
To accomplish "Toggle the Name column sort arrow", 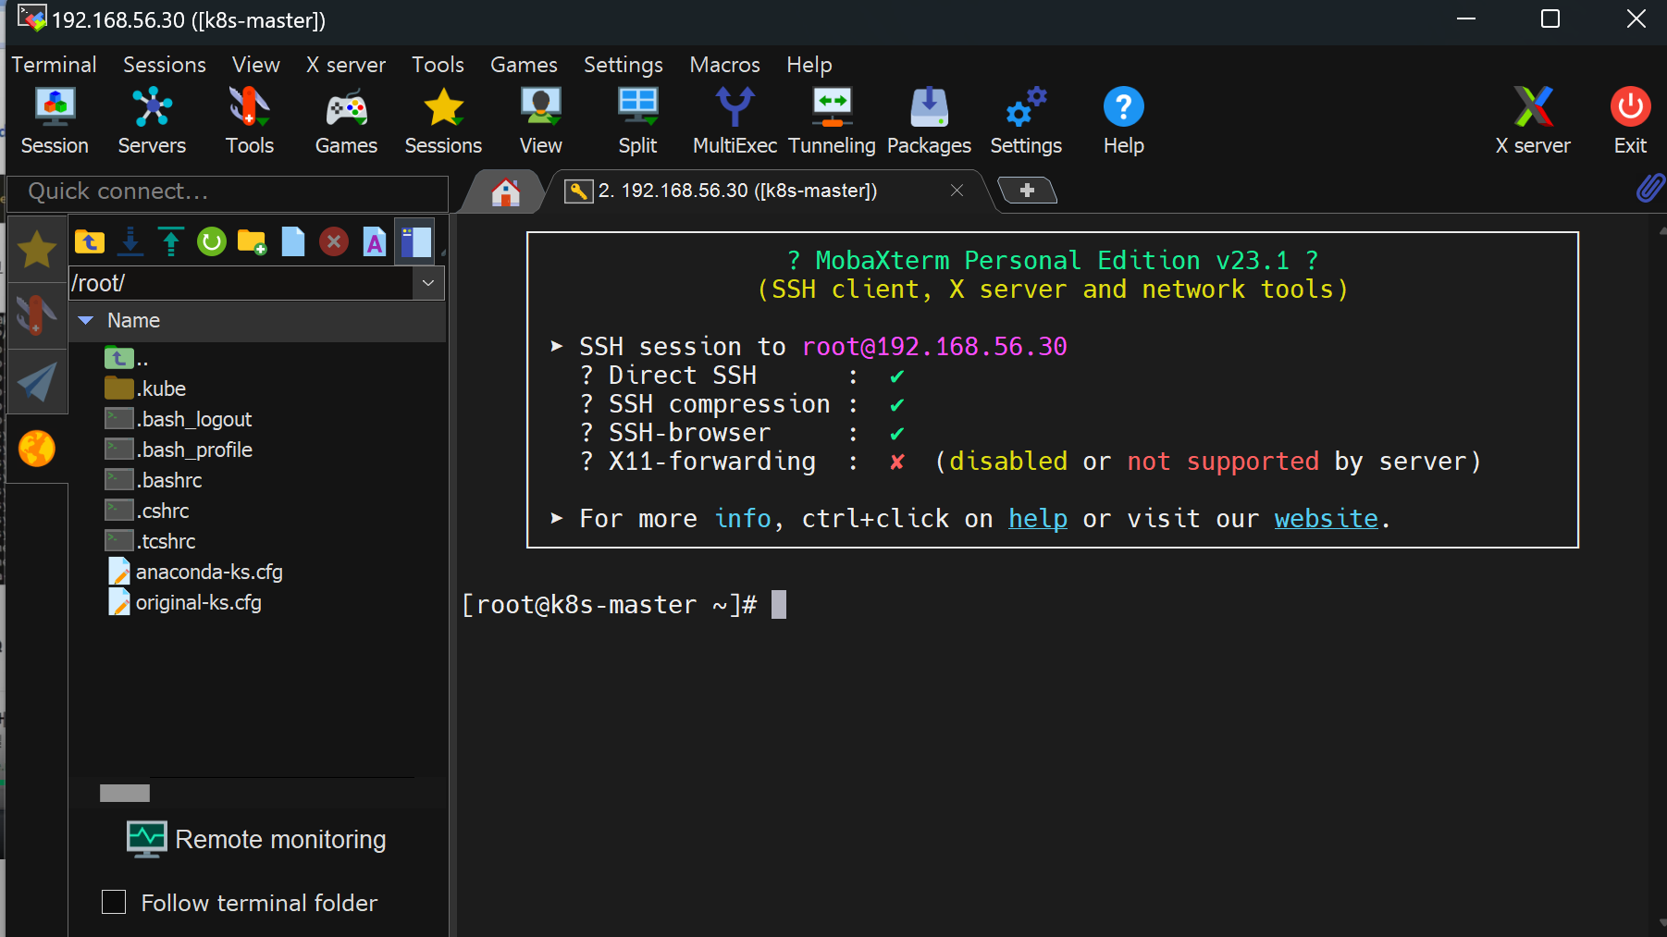I will pyautogui.click(x=86, y=320).
